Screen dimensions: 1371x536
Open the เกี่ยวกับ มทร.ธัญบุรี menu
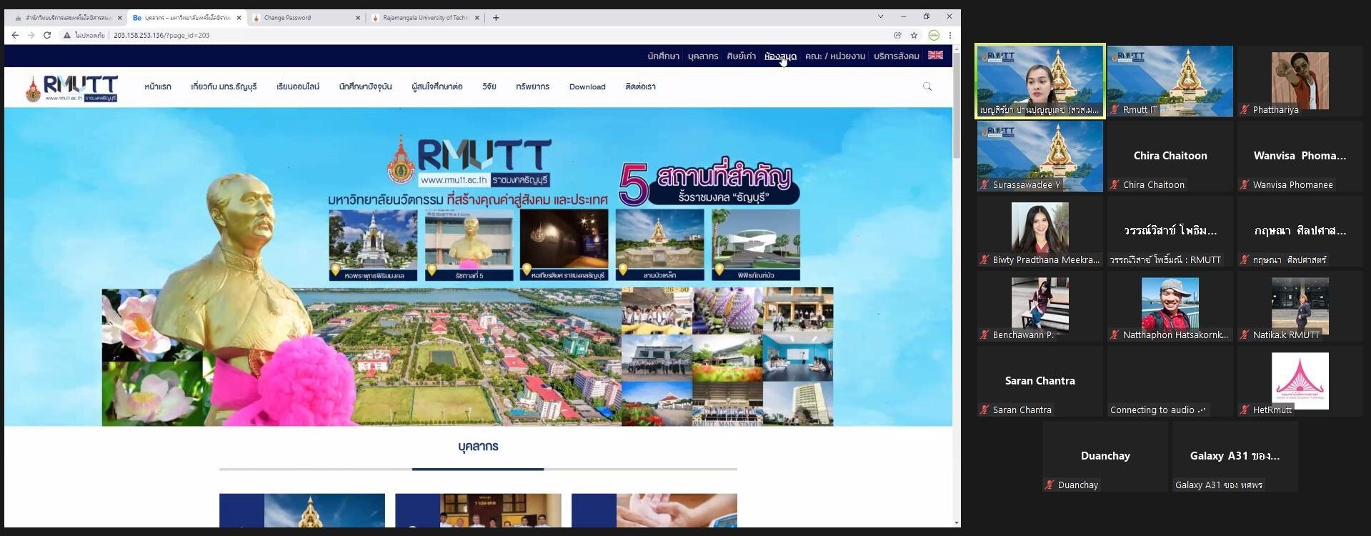click(224, 86)
